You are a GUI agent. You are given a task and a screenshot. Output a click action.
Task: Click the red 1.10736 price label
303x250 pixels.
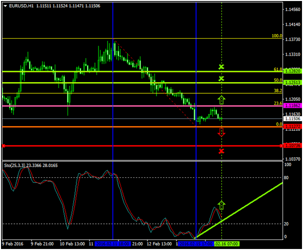pos(293,145)
